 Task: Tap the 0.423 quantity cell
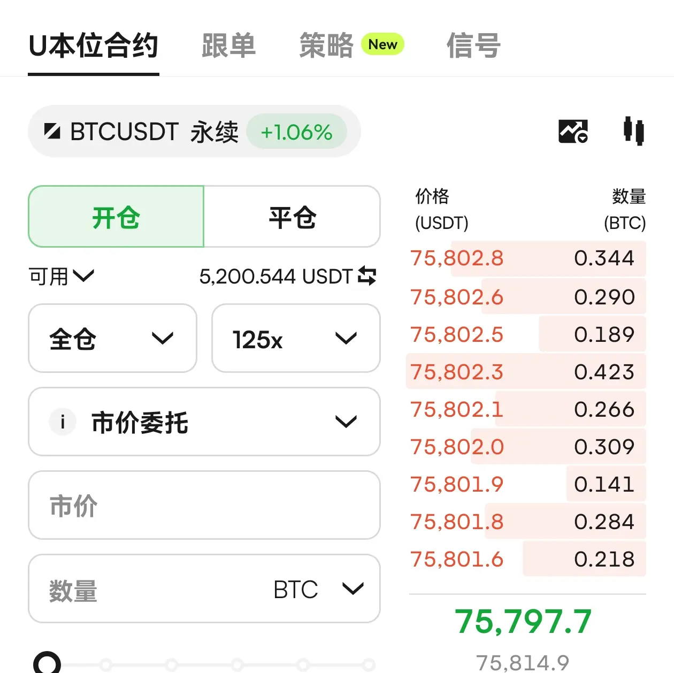click(x=604, y=372)
